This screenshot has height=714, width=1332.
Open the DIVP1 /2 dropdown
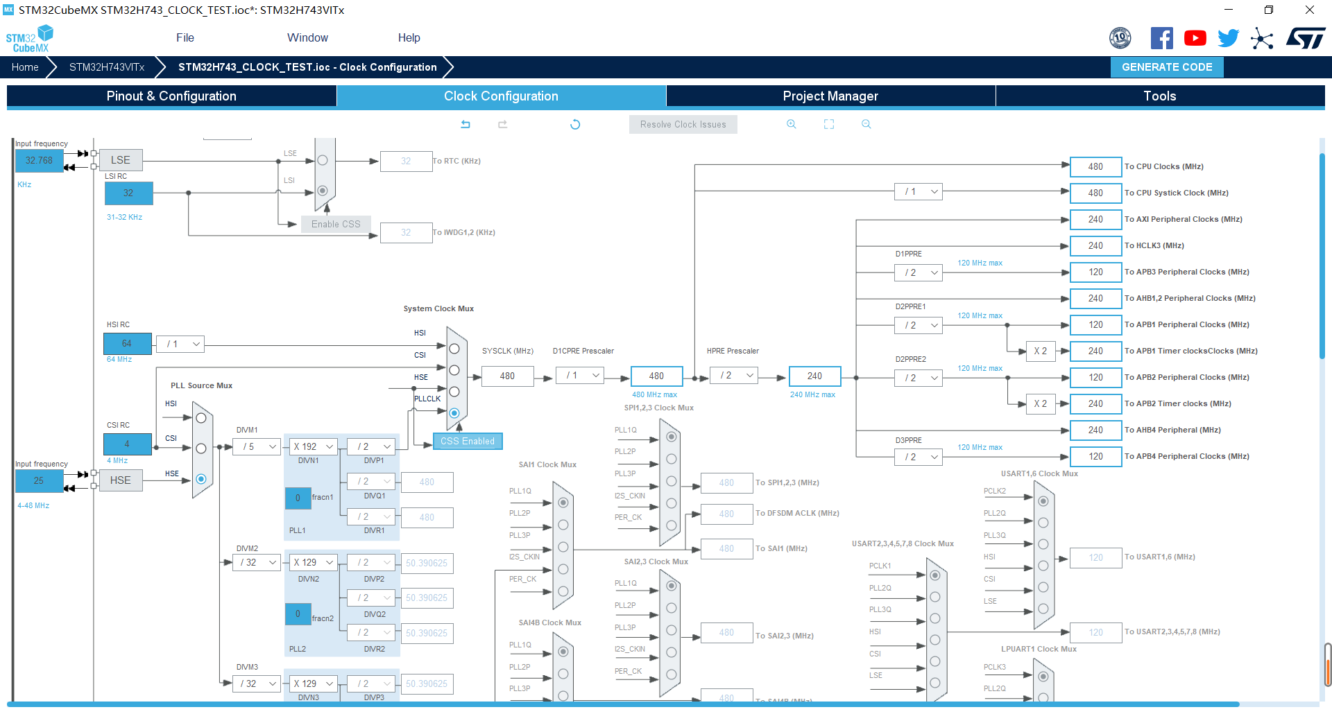coord(371,447)
